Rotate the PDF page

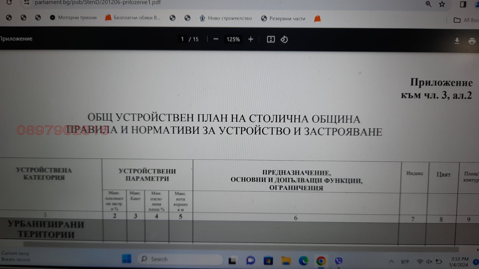(284, 39)
